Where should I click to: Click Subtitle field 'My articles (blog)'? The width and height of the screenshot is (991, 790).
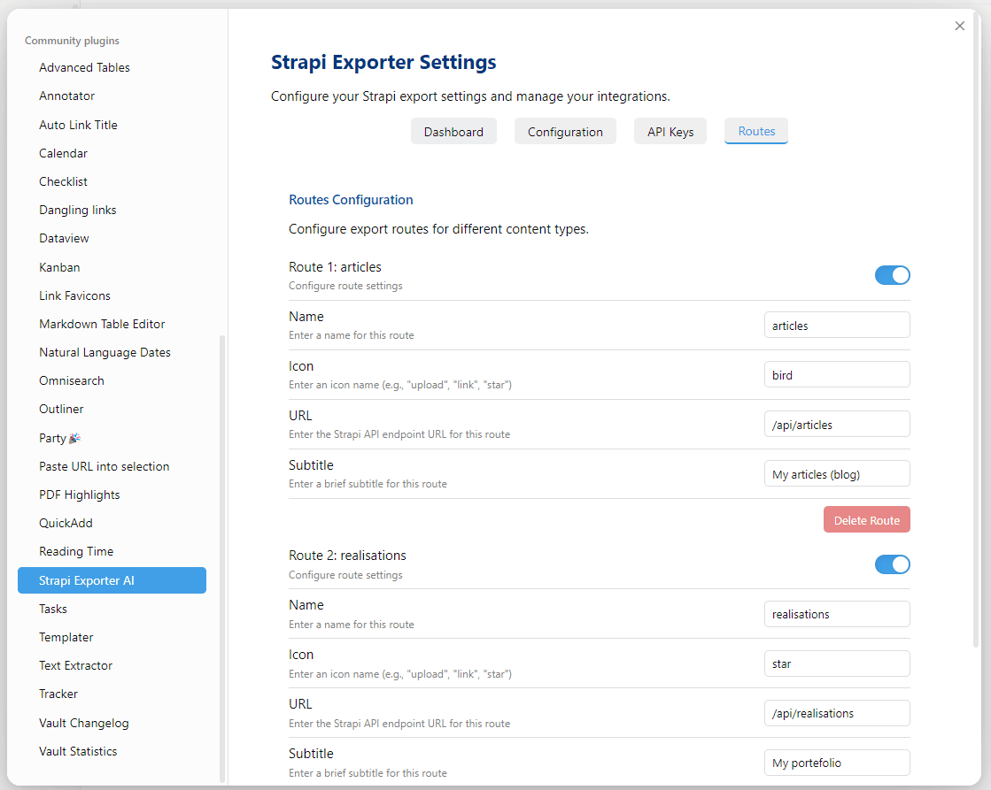point(837,474)
